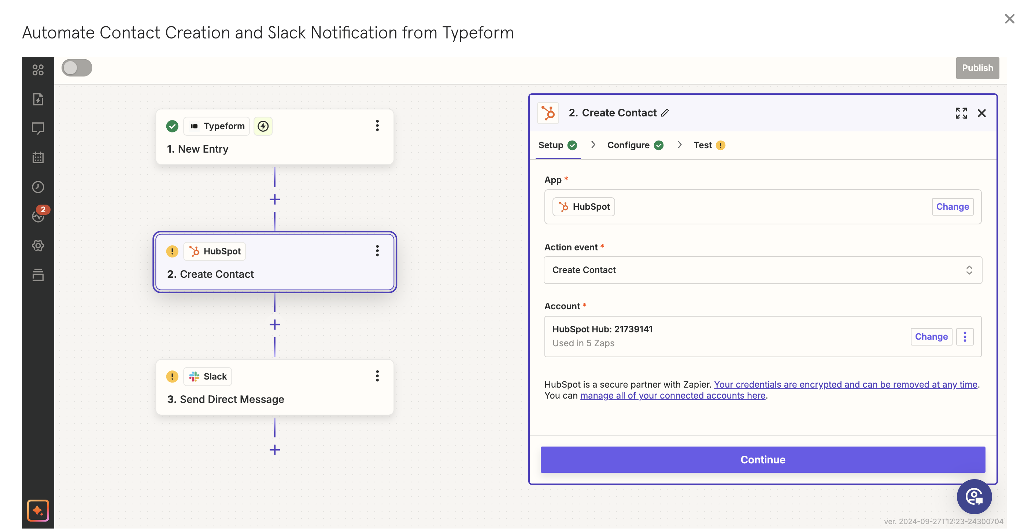Expand the Action event dropdown
The image size is (1028, 530).
762,270
